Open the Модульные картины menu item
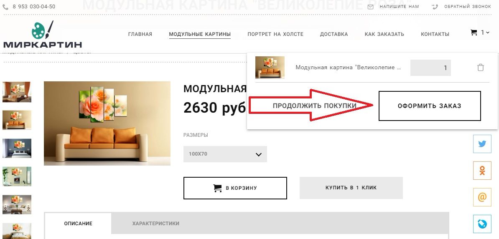This screenshot has width=499, height=239. pyautogui.click(x=200, y=34)
